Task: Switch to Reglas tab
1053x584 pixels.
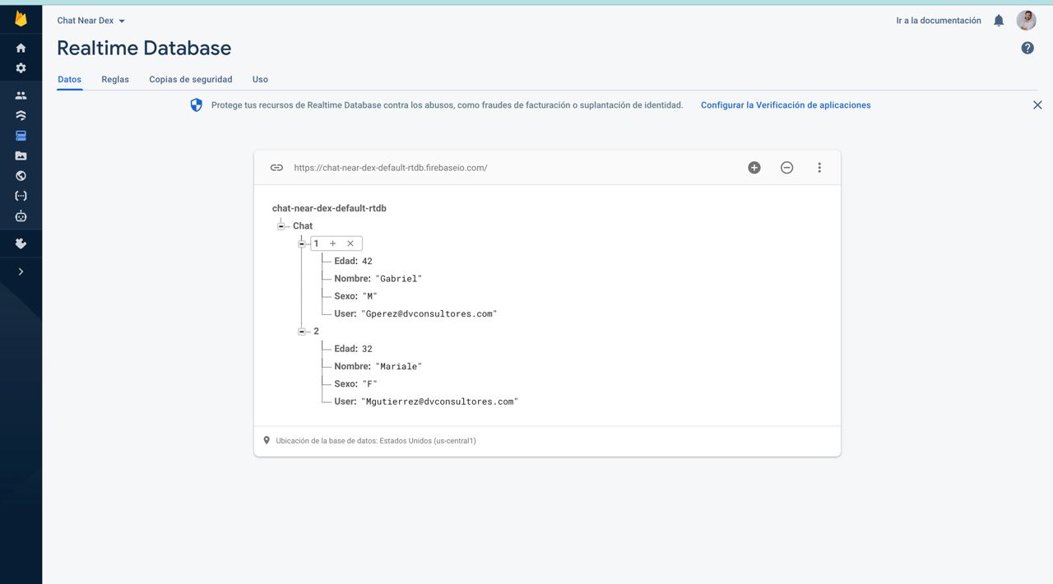Action: click(115, 80)
